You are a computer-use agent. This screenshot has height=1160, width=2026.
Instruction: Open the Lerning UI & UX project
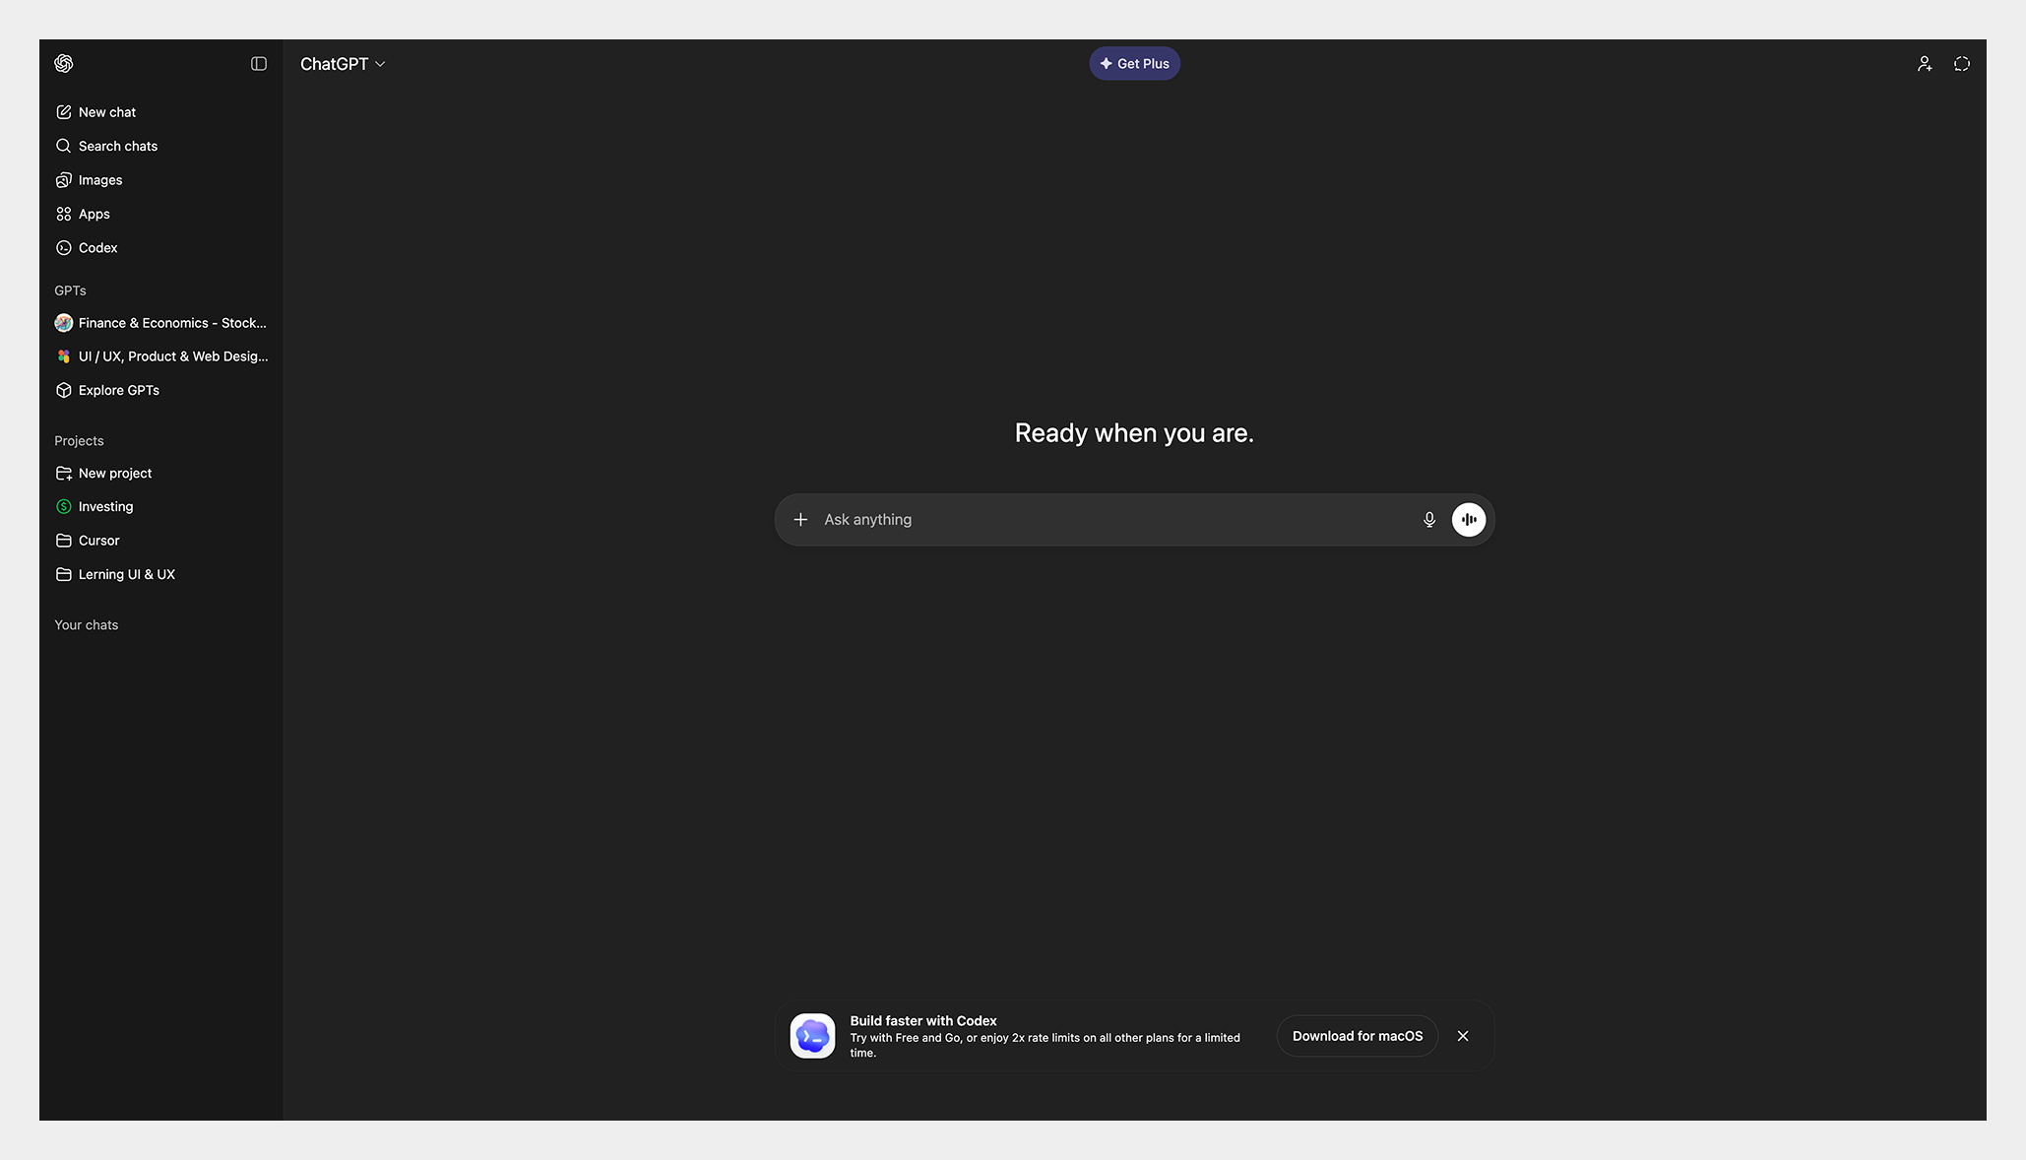pyautogui.click(x=127, y=574)
